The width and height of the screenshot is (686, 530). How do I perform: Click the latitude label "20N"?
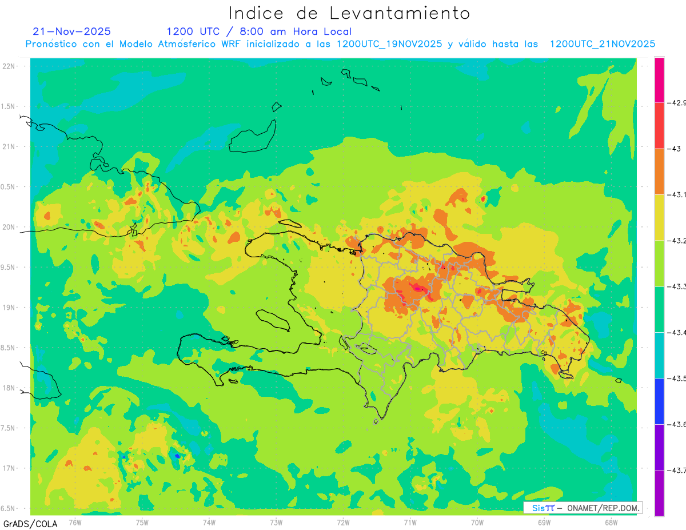click(9, 227)
